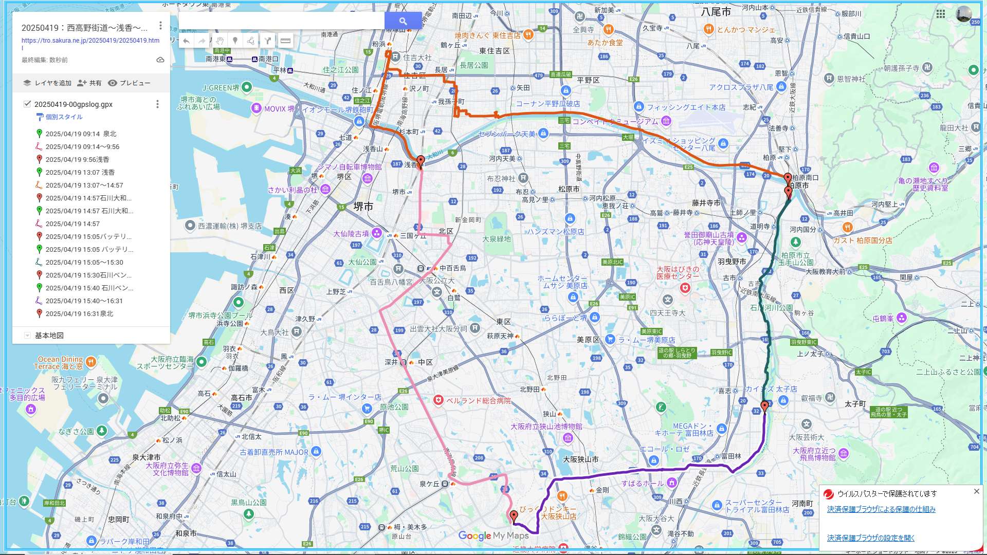Click 大阪狭山市 city label on map

coord(580,459)
